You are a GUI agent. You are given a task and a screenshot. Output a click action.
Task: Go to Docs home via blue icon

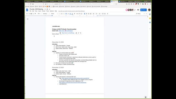click(x=27, y=10)
